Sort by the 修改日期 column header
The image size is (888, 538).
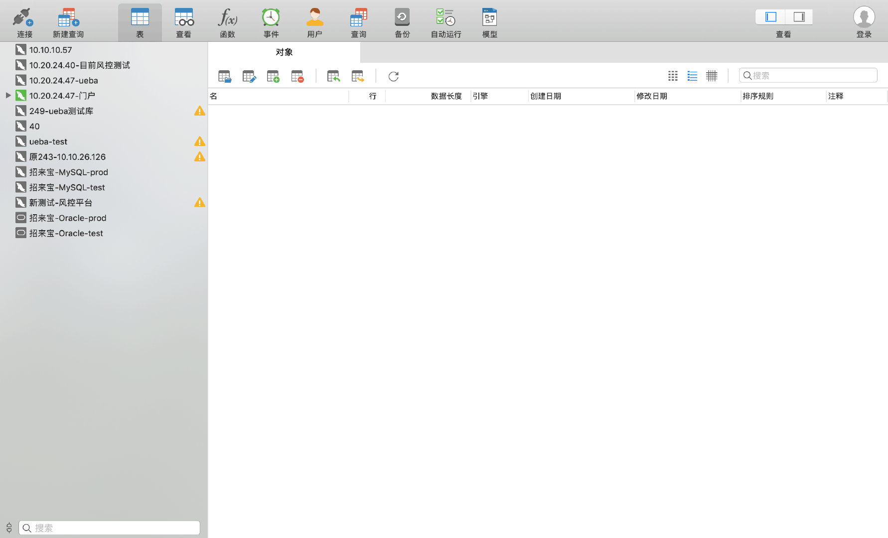(687, 96)
